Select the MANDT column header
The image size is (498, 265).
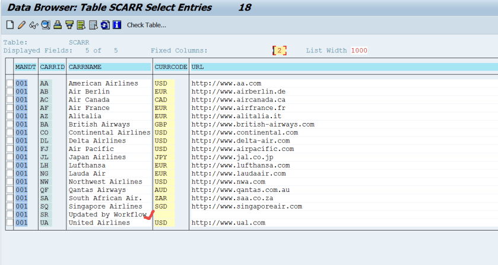pos(26,67)
